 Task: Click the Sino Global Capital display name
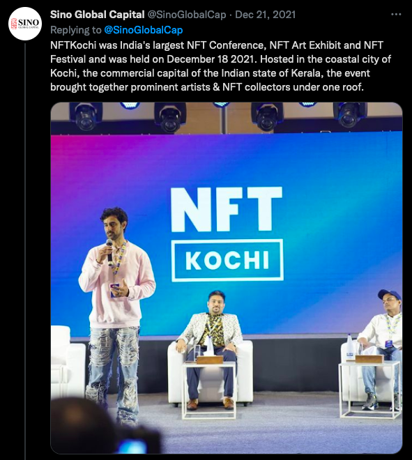point(98,15)
